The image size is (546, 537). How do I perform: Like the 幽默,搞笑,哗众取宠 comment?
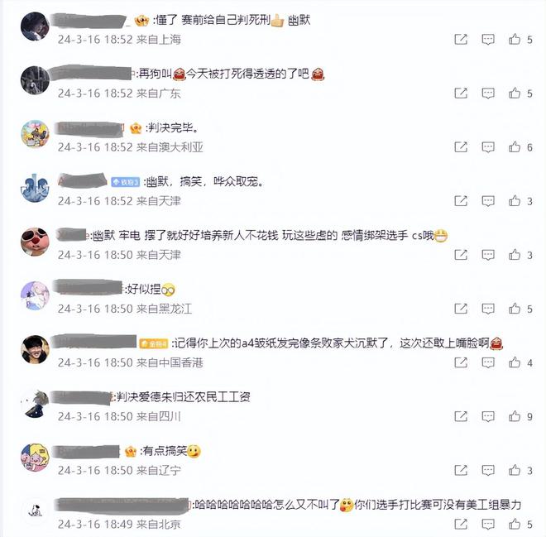click(515, 200)
